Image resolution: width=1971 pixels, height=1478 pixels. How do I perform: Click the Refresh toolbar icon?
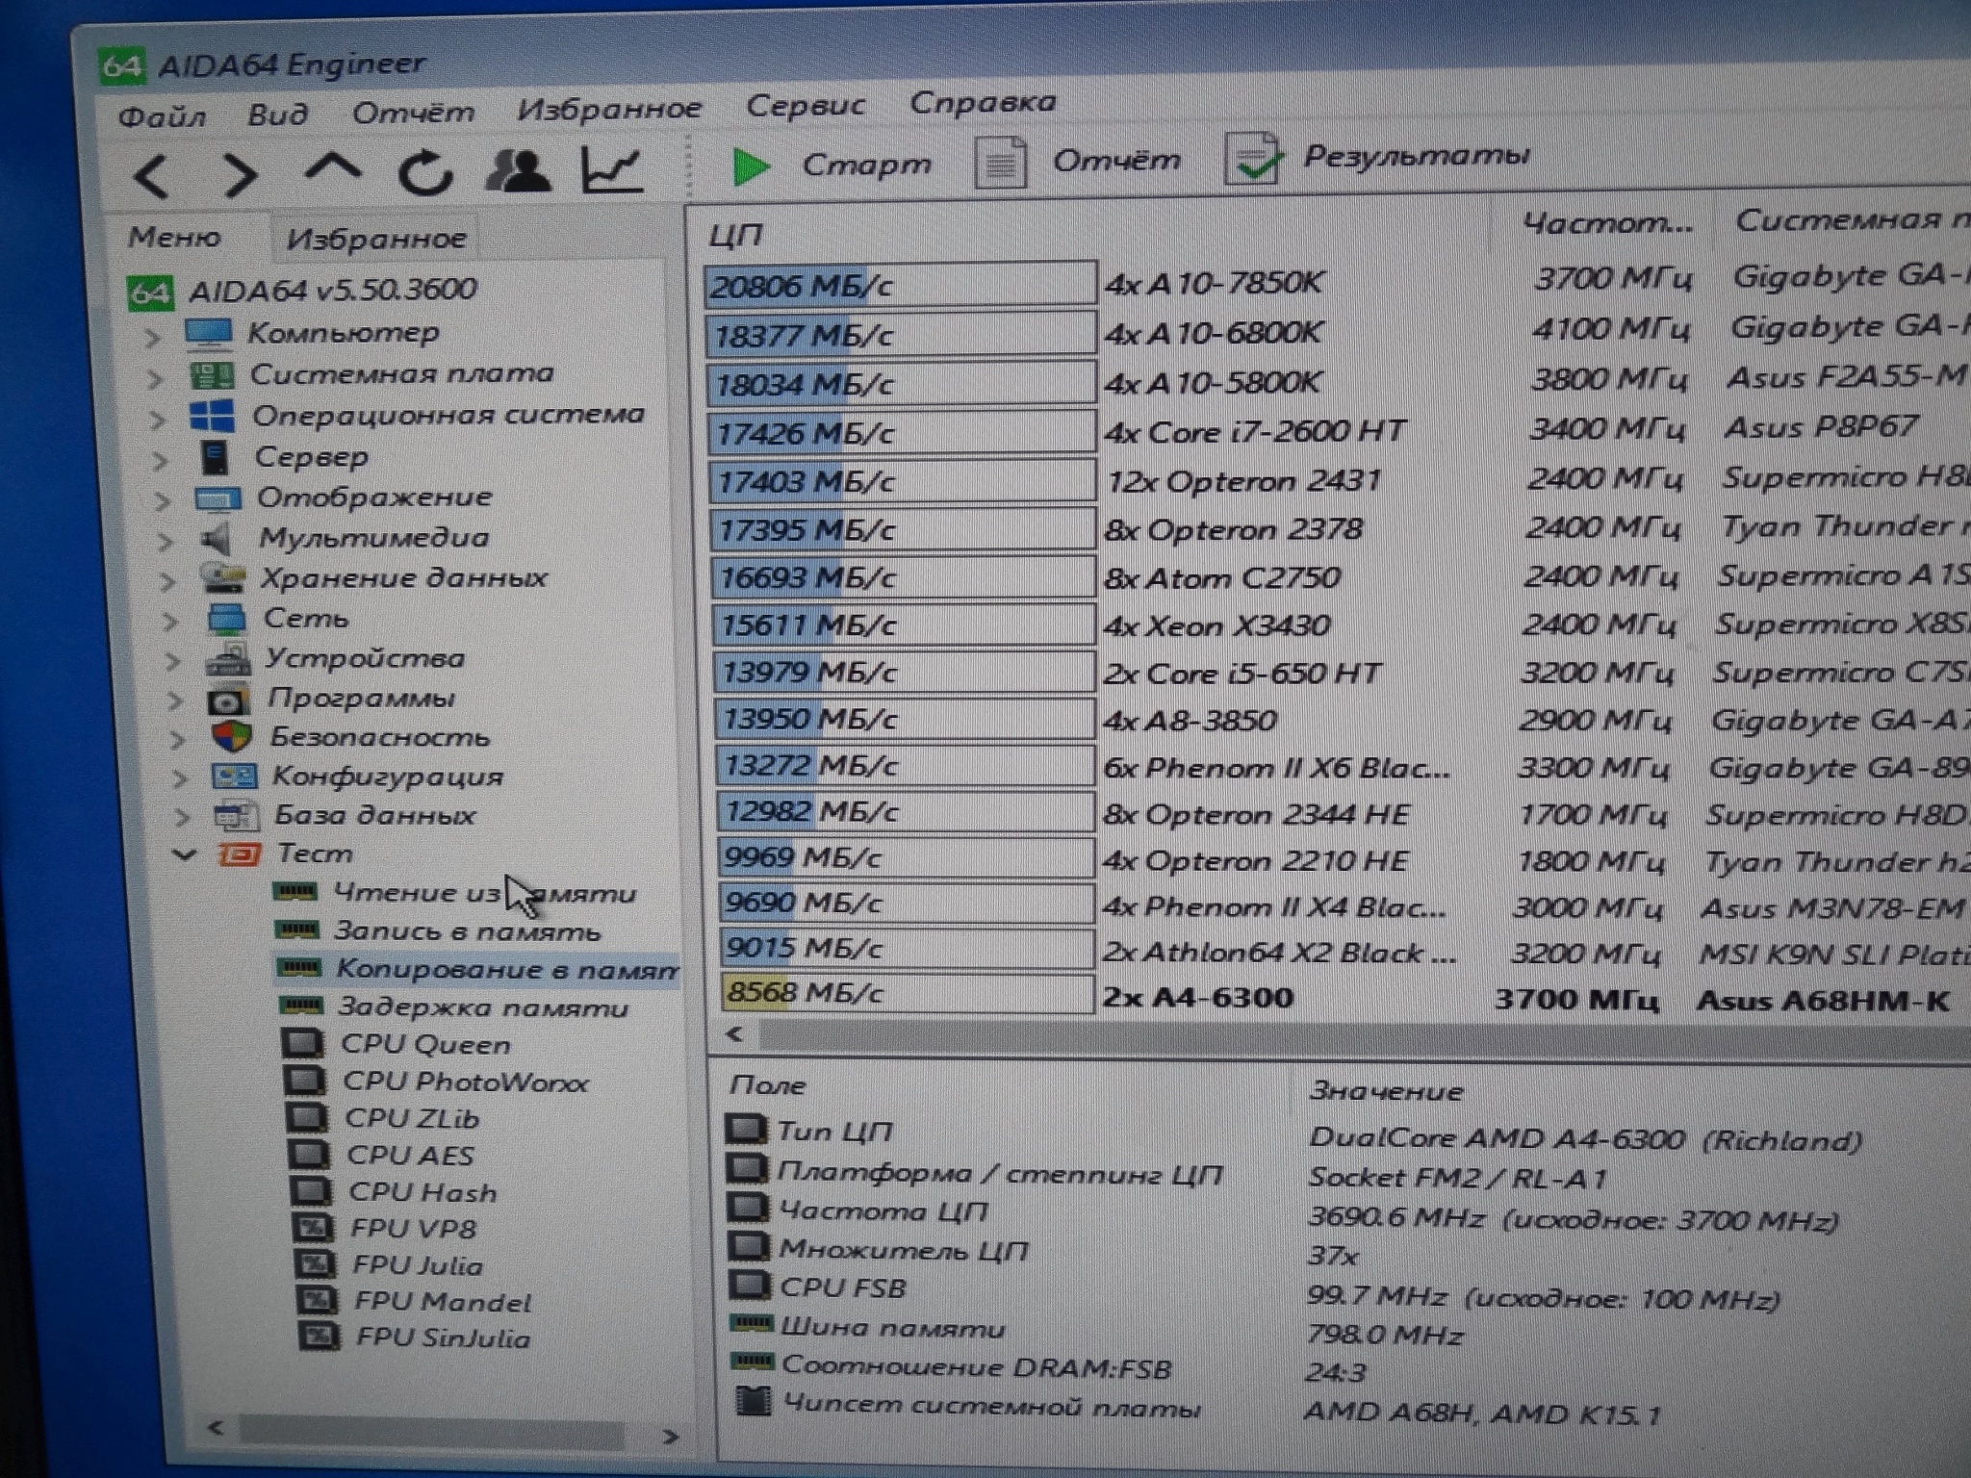tap(424, 172)
